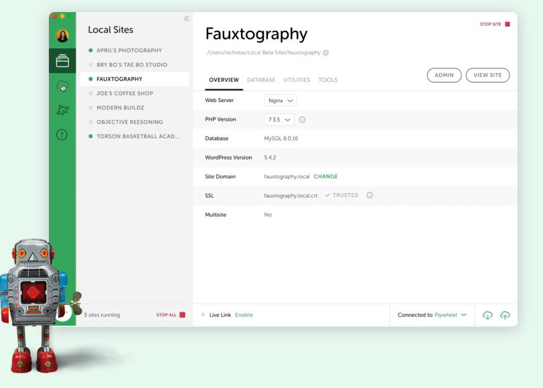543x388 pixels.
Task: Select the Fauxtography site in list
Action: click(x=135, y=79)
